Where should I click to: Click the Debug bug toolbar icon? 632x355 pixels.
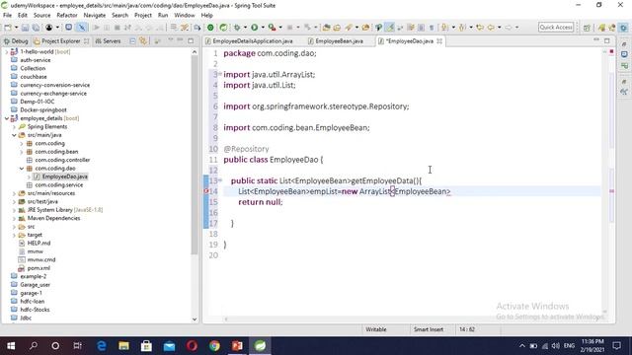[x=237, y=28]
